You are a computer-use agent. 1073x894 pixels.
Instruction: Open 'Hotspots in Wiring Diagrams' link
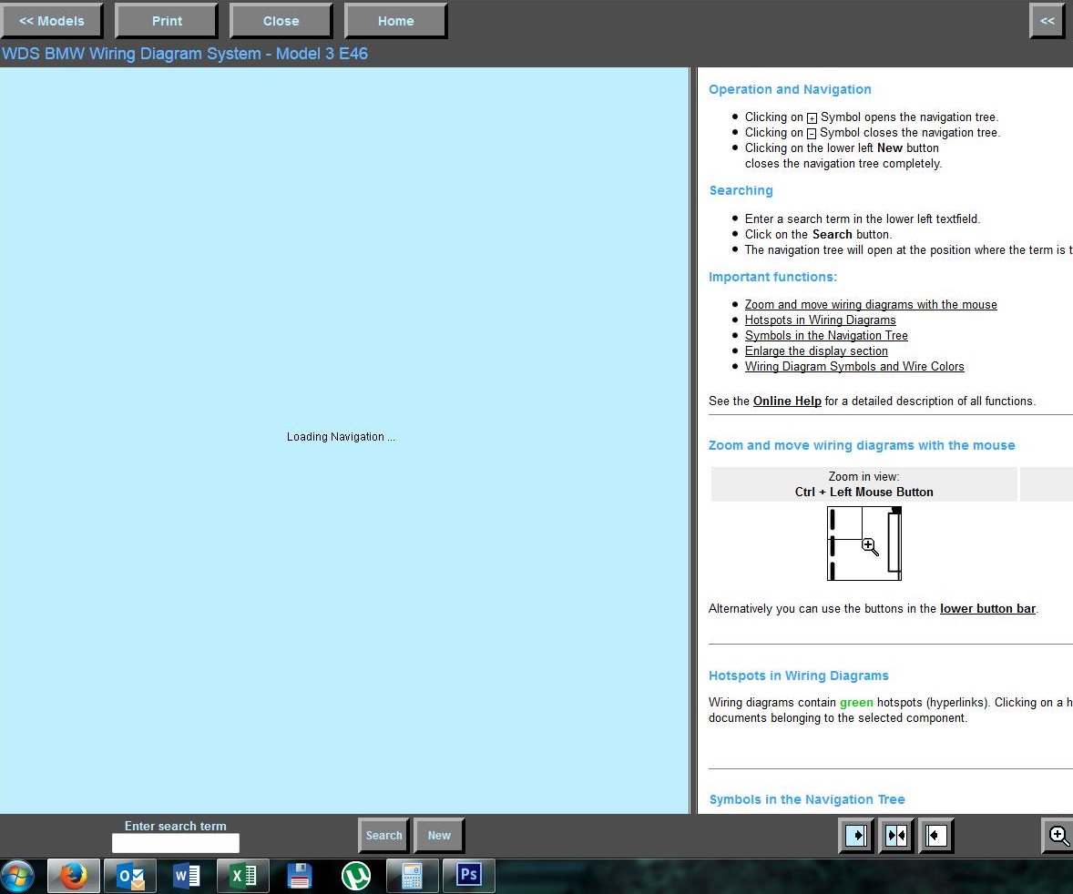tap(820, 320)
